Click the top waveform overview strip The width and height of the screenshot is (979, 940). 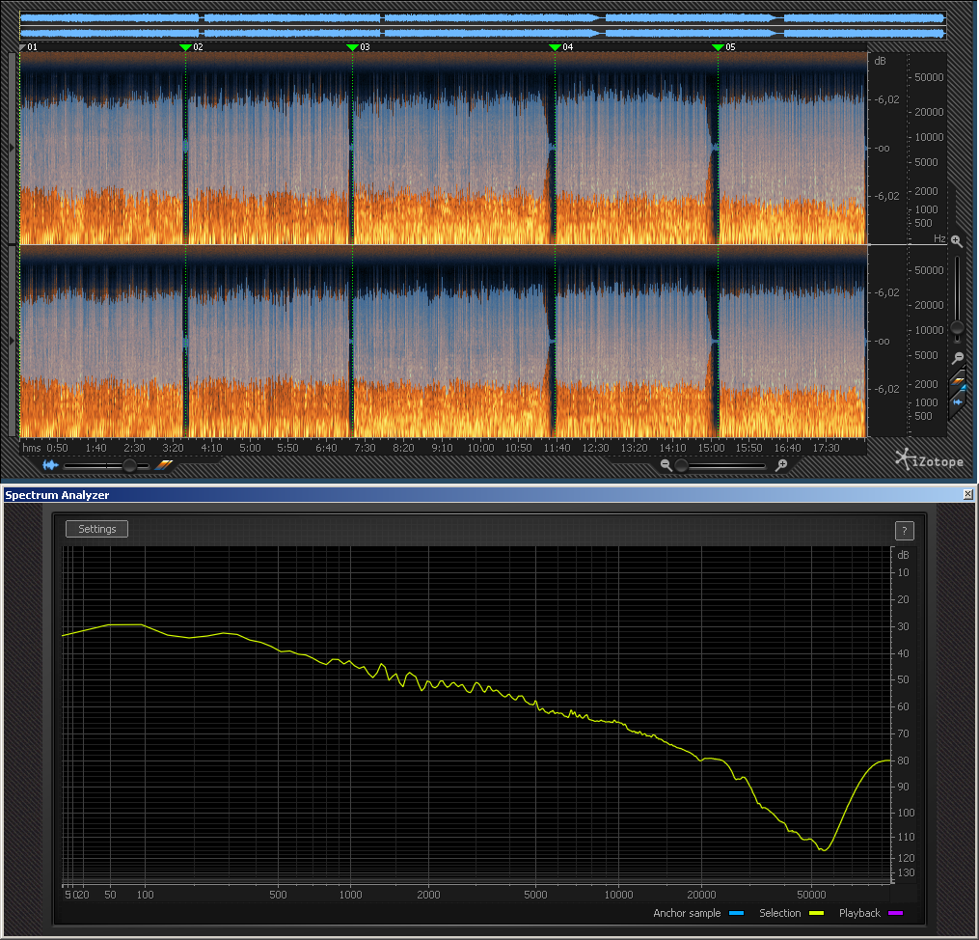pyautogui.click(x=482, y=25)
